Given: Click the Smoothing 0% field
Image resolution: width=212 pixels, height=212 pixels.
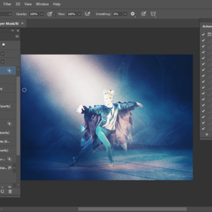Looking at the screenshot, I should pos(117,14).
